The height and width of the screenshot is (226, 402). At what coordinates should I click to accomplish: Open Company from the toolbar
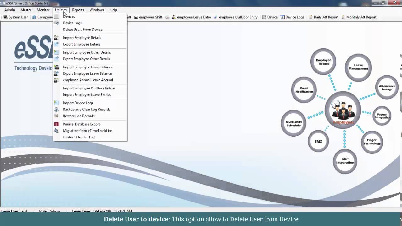click(x=42, y=17)
